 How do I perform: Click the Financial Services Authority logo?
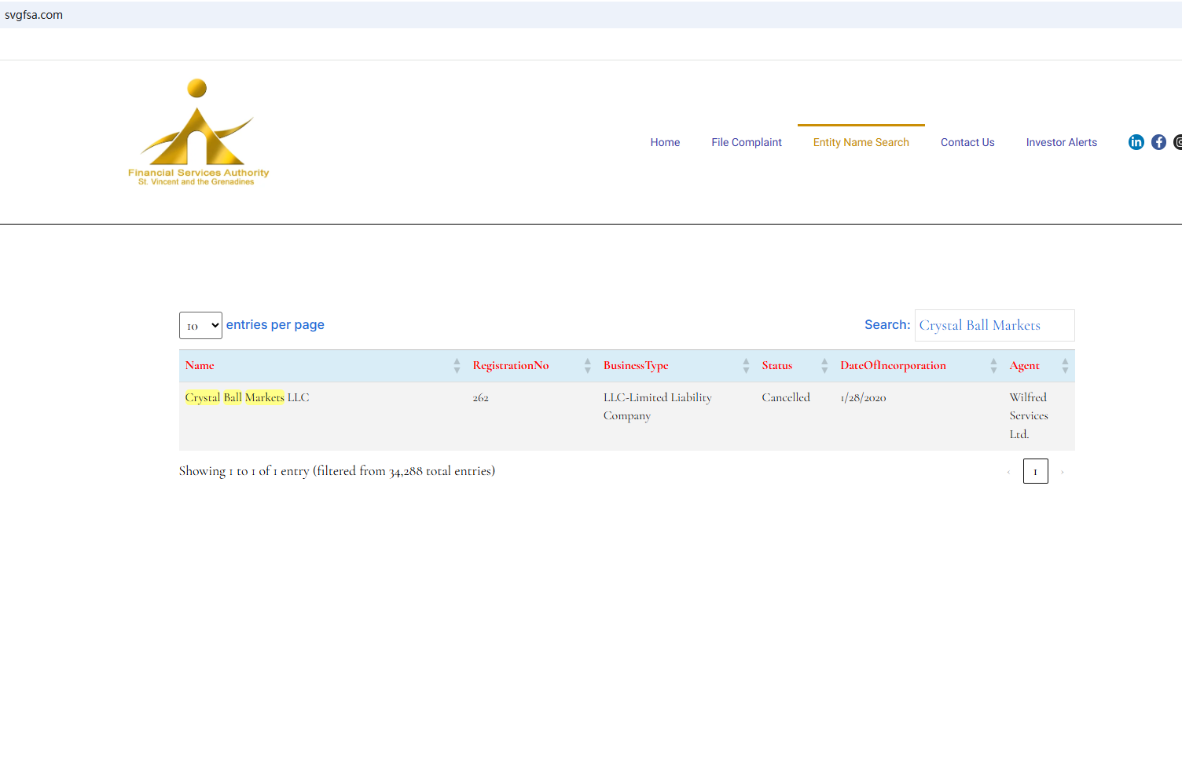(x=198, y=133)
